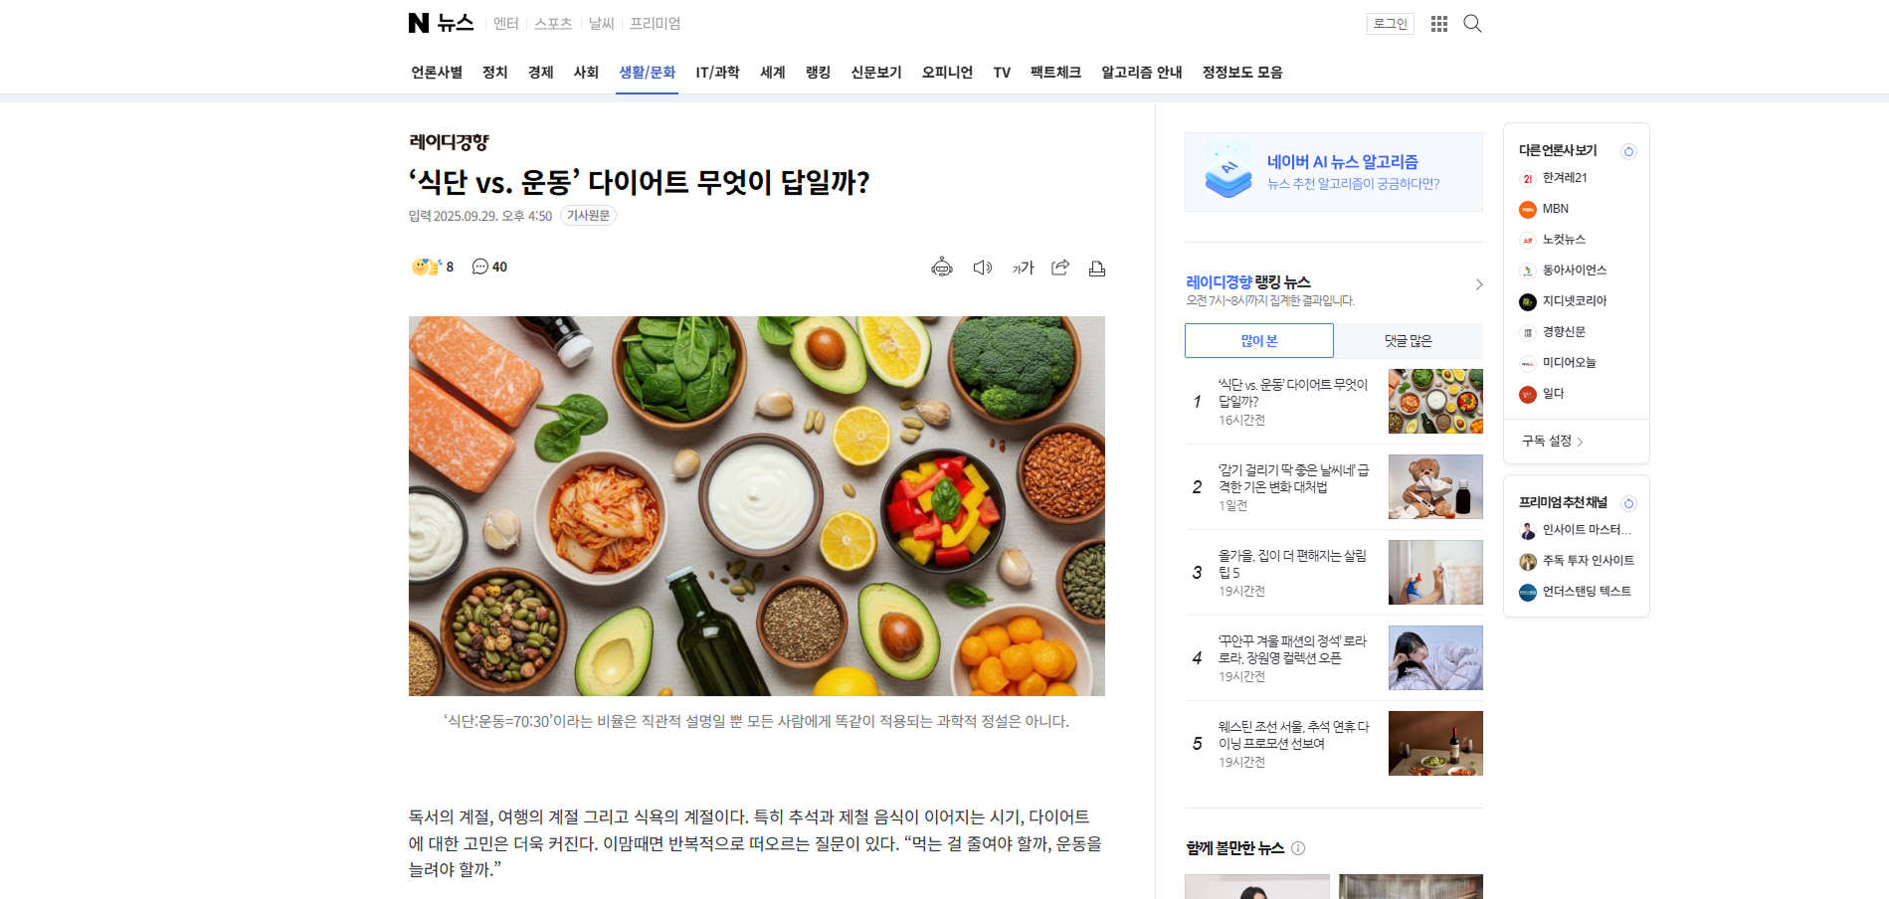Screen dimensions: 1889x899
Task: Print the article with printer icon
Action: [1097, 269]
